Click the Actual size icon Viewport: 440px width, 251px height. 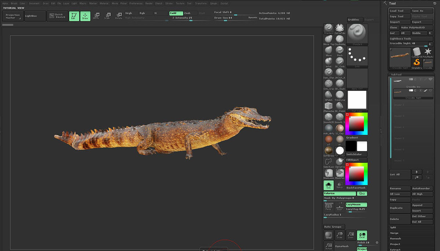tap(329, 246)
